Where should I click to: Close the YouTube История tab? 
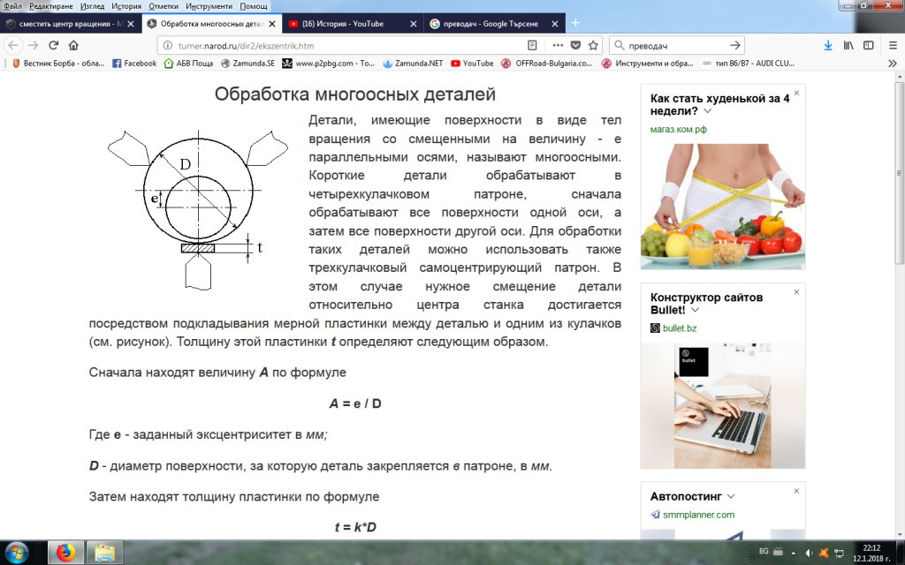coord(414,24)
